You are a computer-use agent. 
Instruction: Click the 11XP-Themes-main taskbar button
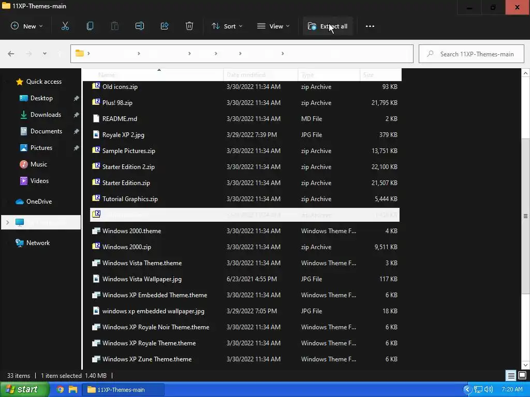123,390
